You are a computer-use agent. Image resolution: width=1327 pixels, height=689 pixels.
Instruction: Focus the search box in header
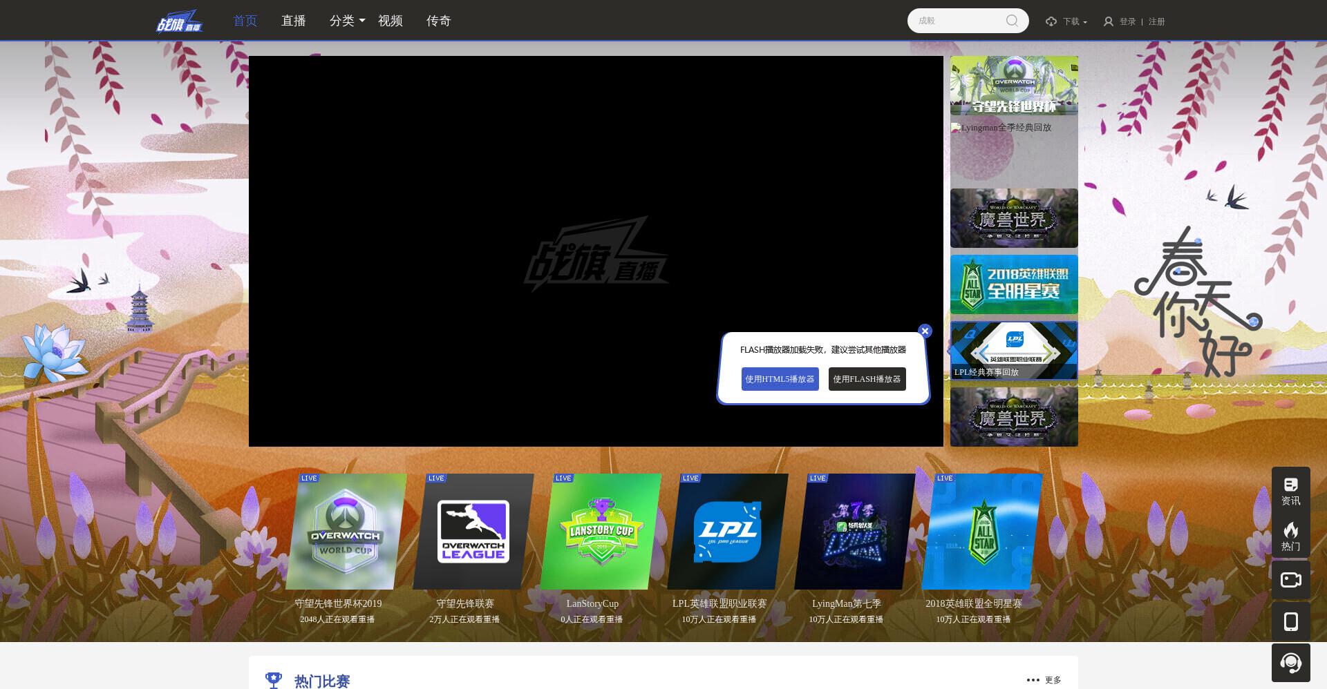[968, 21]
